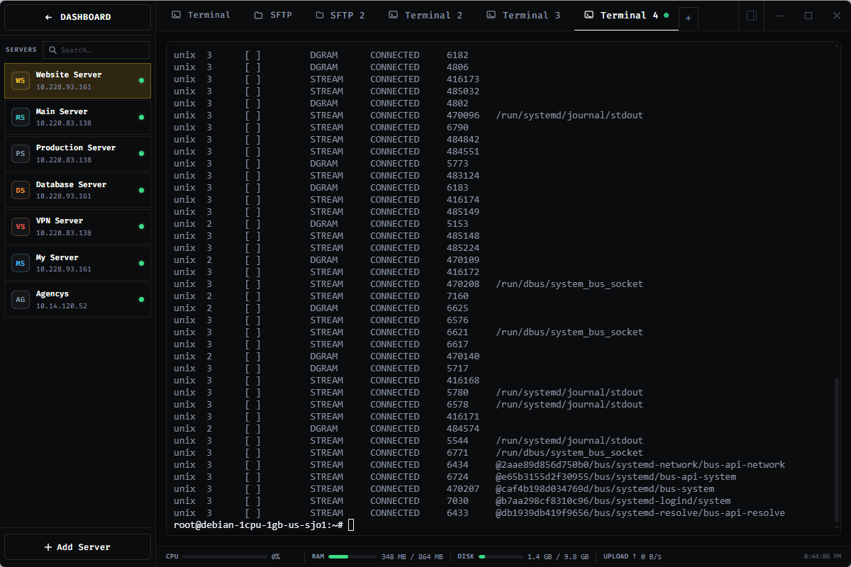Click the 0% CPU value
851x567 pixels.
276,556
